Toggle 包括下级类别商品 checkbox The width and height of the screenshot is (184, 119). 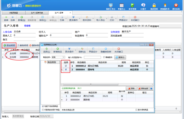43,106
